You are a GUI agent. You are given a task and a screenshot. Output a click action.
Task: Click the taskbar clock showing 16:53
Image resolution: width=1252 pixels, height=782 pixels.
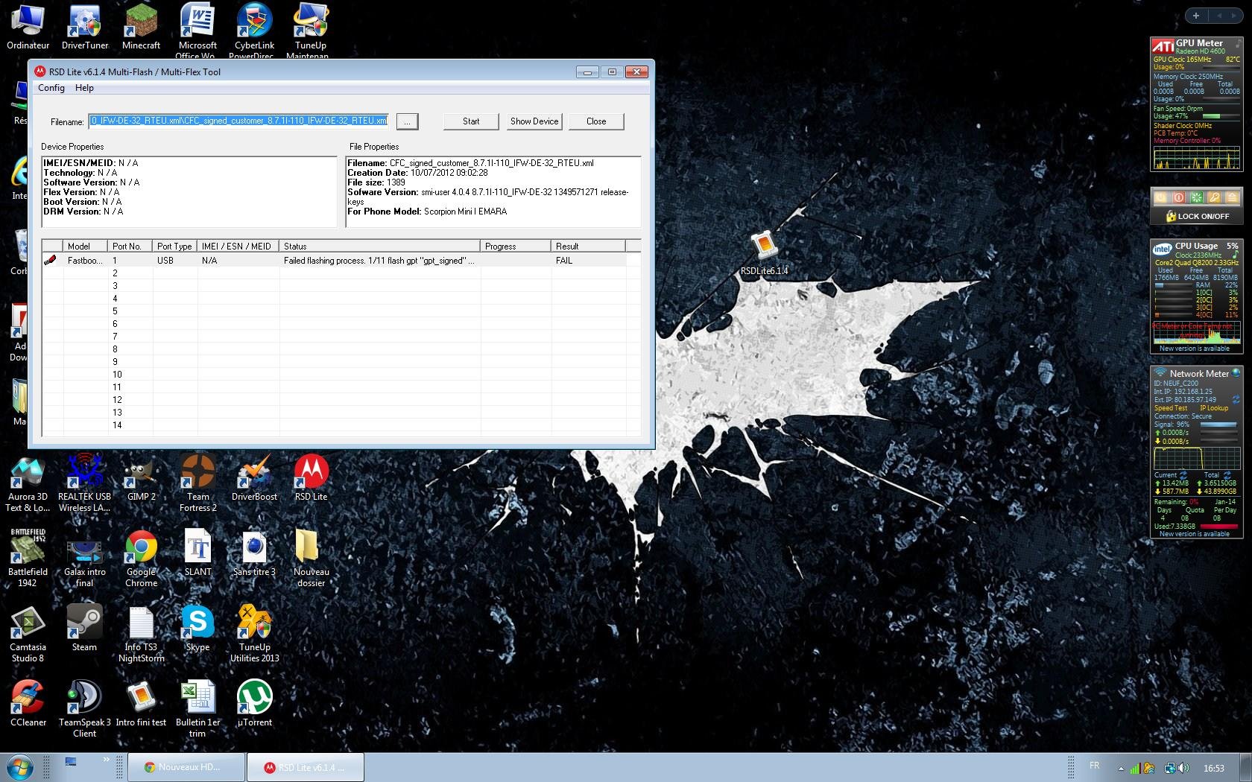coord(1214,768)
